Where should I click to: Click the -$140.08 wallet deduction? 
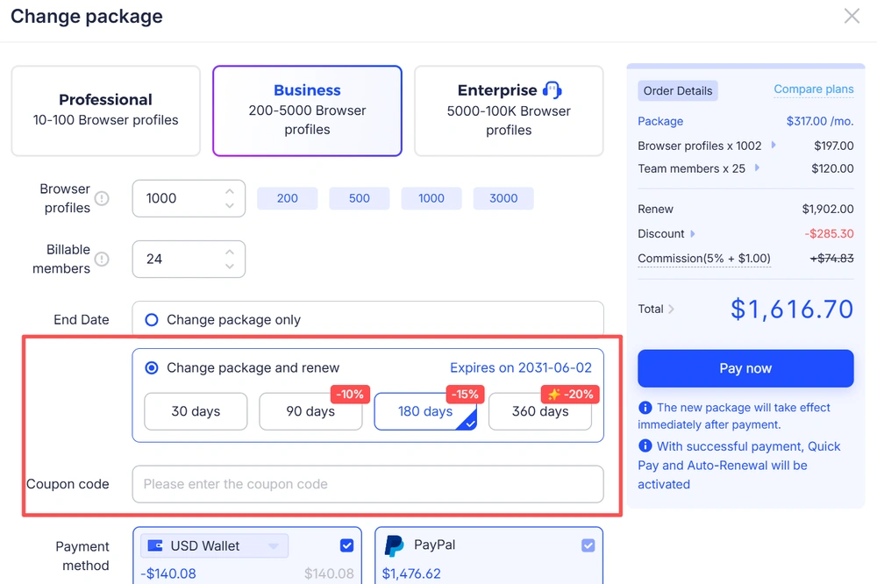(168, 573)
